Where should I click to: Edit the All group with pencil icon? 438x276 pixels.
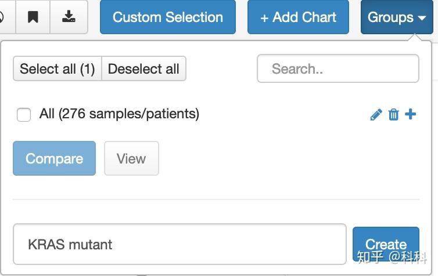click(376, 115)
